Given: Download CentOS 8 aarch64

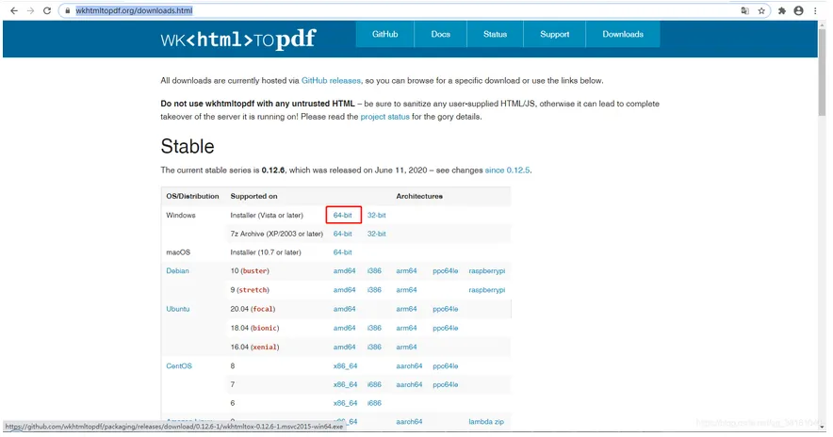Looking at the screenshot, I should click(x=409, y=366).
